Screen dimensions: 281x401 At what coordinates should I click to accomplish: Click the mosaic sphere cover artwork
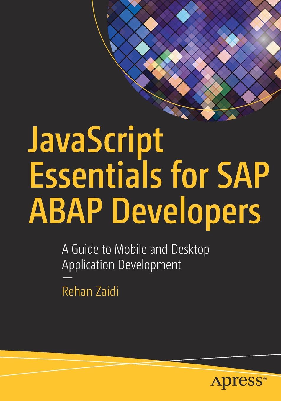(194, 60)
